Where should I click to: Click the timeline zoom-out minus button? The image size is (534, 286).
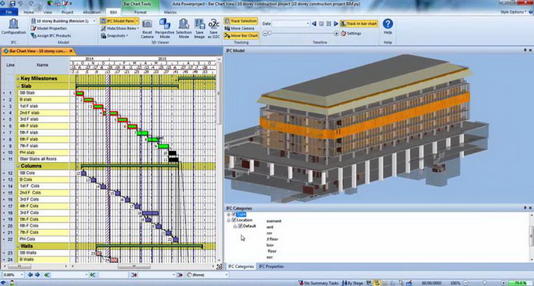pos(265,33)
